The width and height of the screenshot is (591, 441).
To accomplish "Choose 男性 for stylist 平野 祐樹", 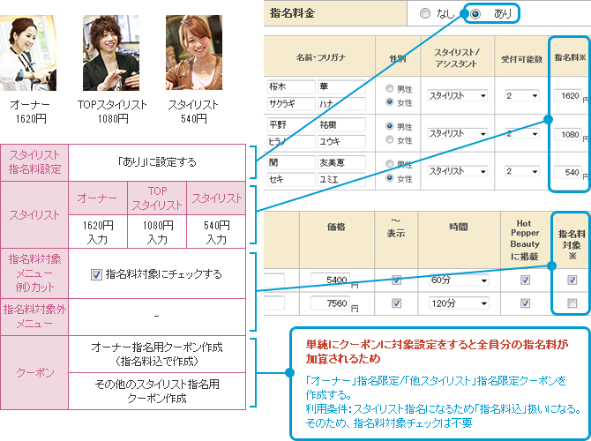I will point(389,126).
